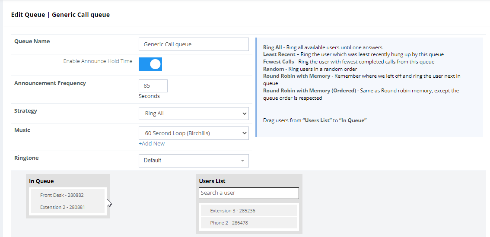Focus the Announcement Frequency seconds box
490x237 pixels.
(153, 86)
